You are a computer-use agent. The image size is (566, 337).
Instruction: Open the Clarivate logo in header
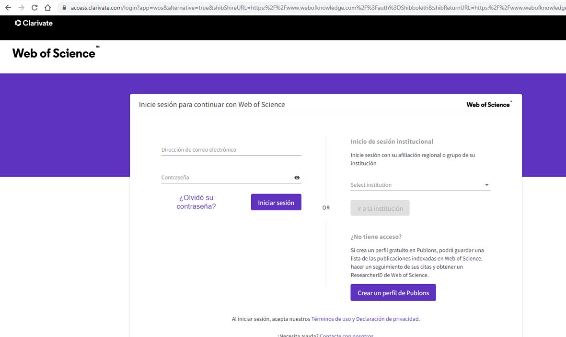click(x=34, y=23)
